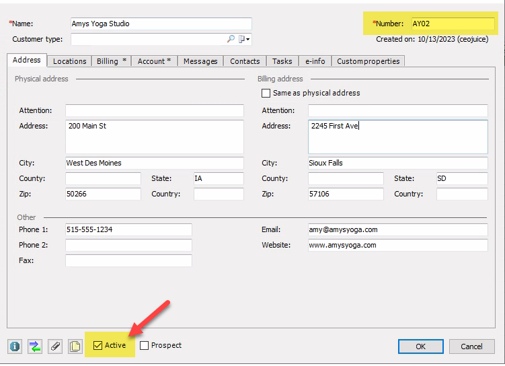The height and width of the screenshot is (366, 505).
Task: Click the Phone 2 field
Action: [128, 245]
